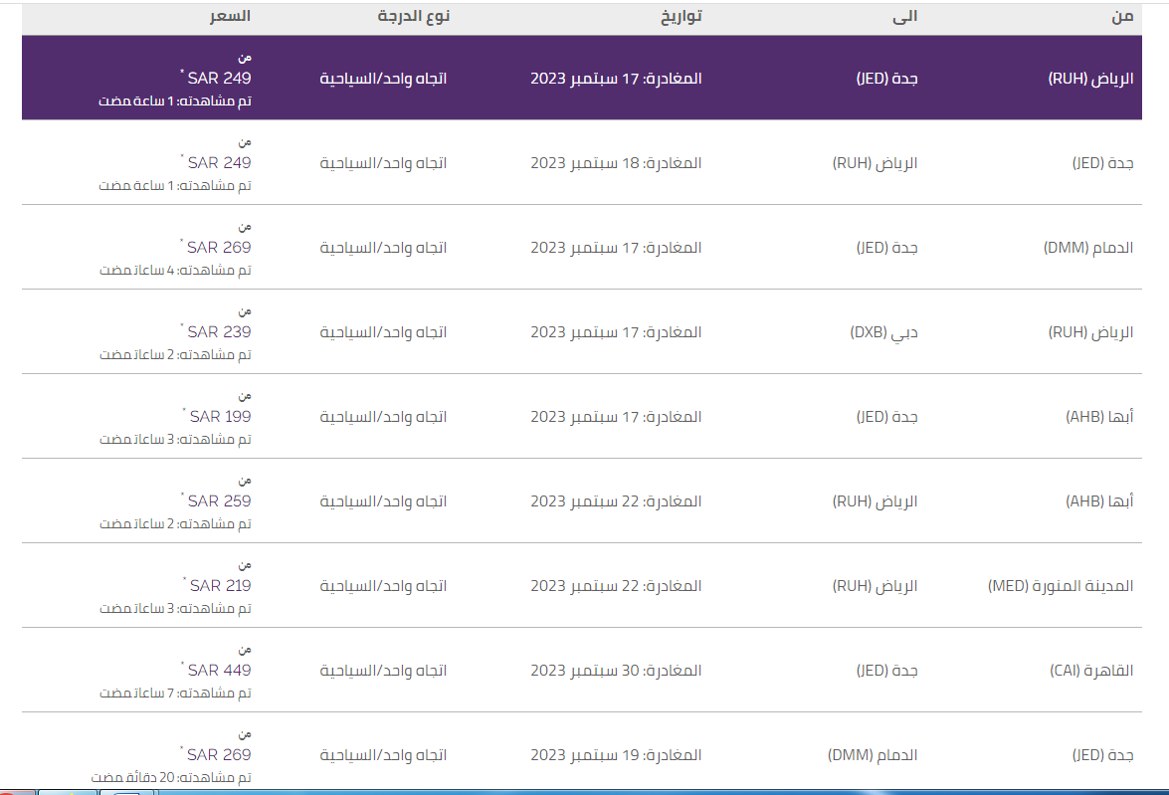
Task: Click the "تواريخ" column header
Action: 681,16
